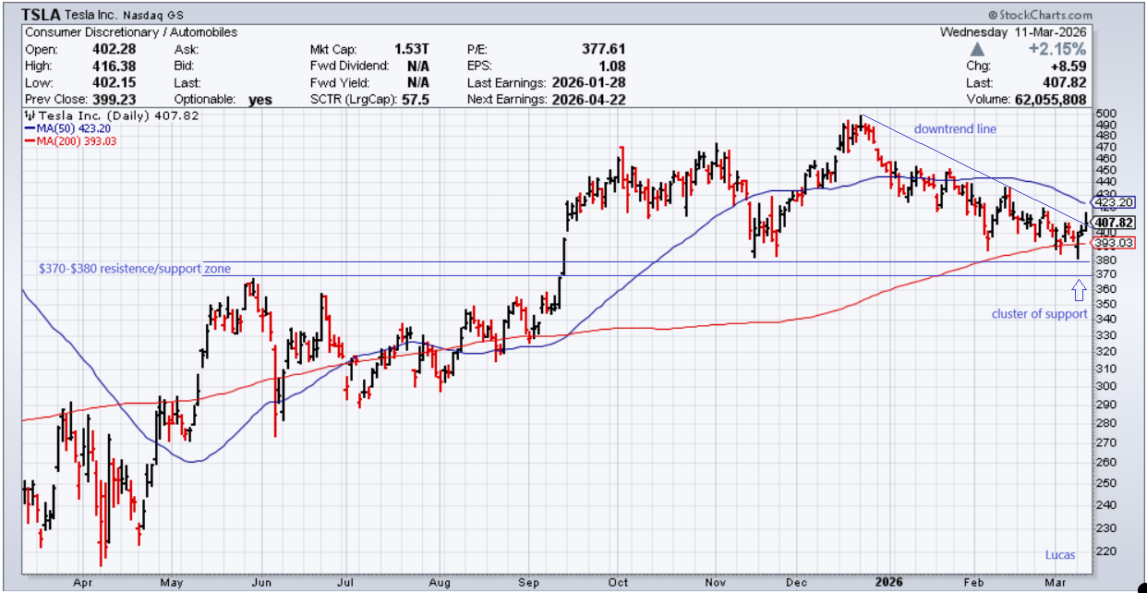Click the Fwd Dividend N/A value
The image size is (1147, 593).
[417, 66]
